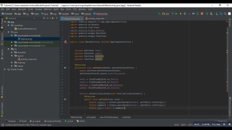Run the app with green play button

click(176, 14)
